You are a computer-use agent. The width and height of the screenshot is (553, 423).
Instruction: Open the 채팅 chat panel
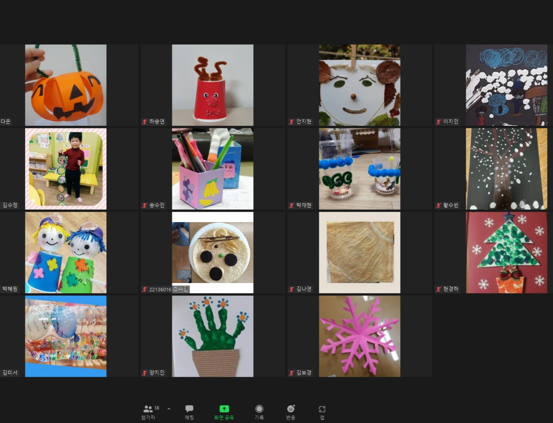coord(189,412)
